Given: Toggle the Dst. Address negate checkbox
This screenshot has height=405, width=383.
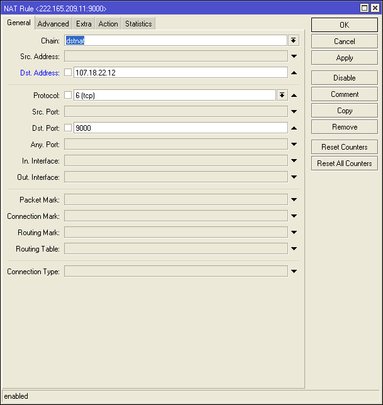Looking at the screenshot, I should pyautogui.click(x=68, y=73).
